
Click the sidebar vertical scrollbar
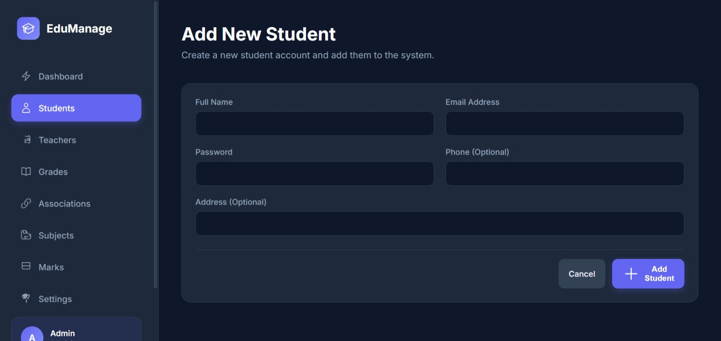click(156, 145)
